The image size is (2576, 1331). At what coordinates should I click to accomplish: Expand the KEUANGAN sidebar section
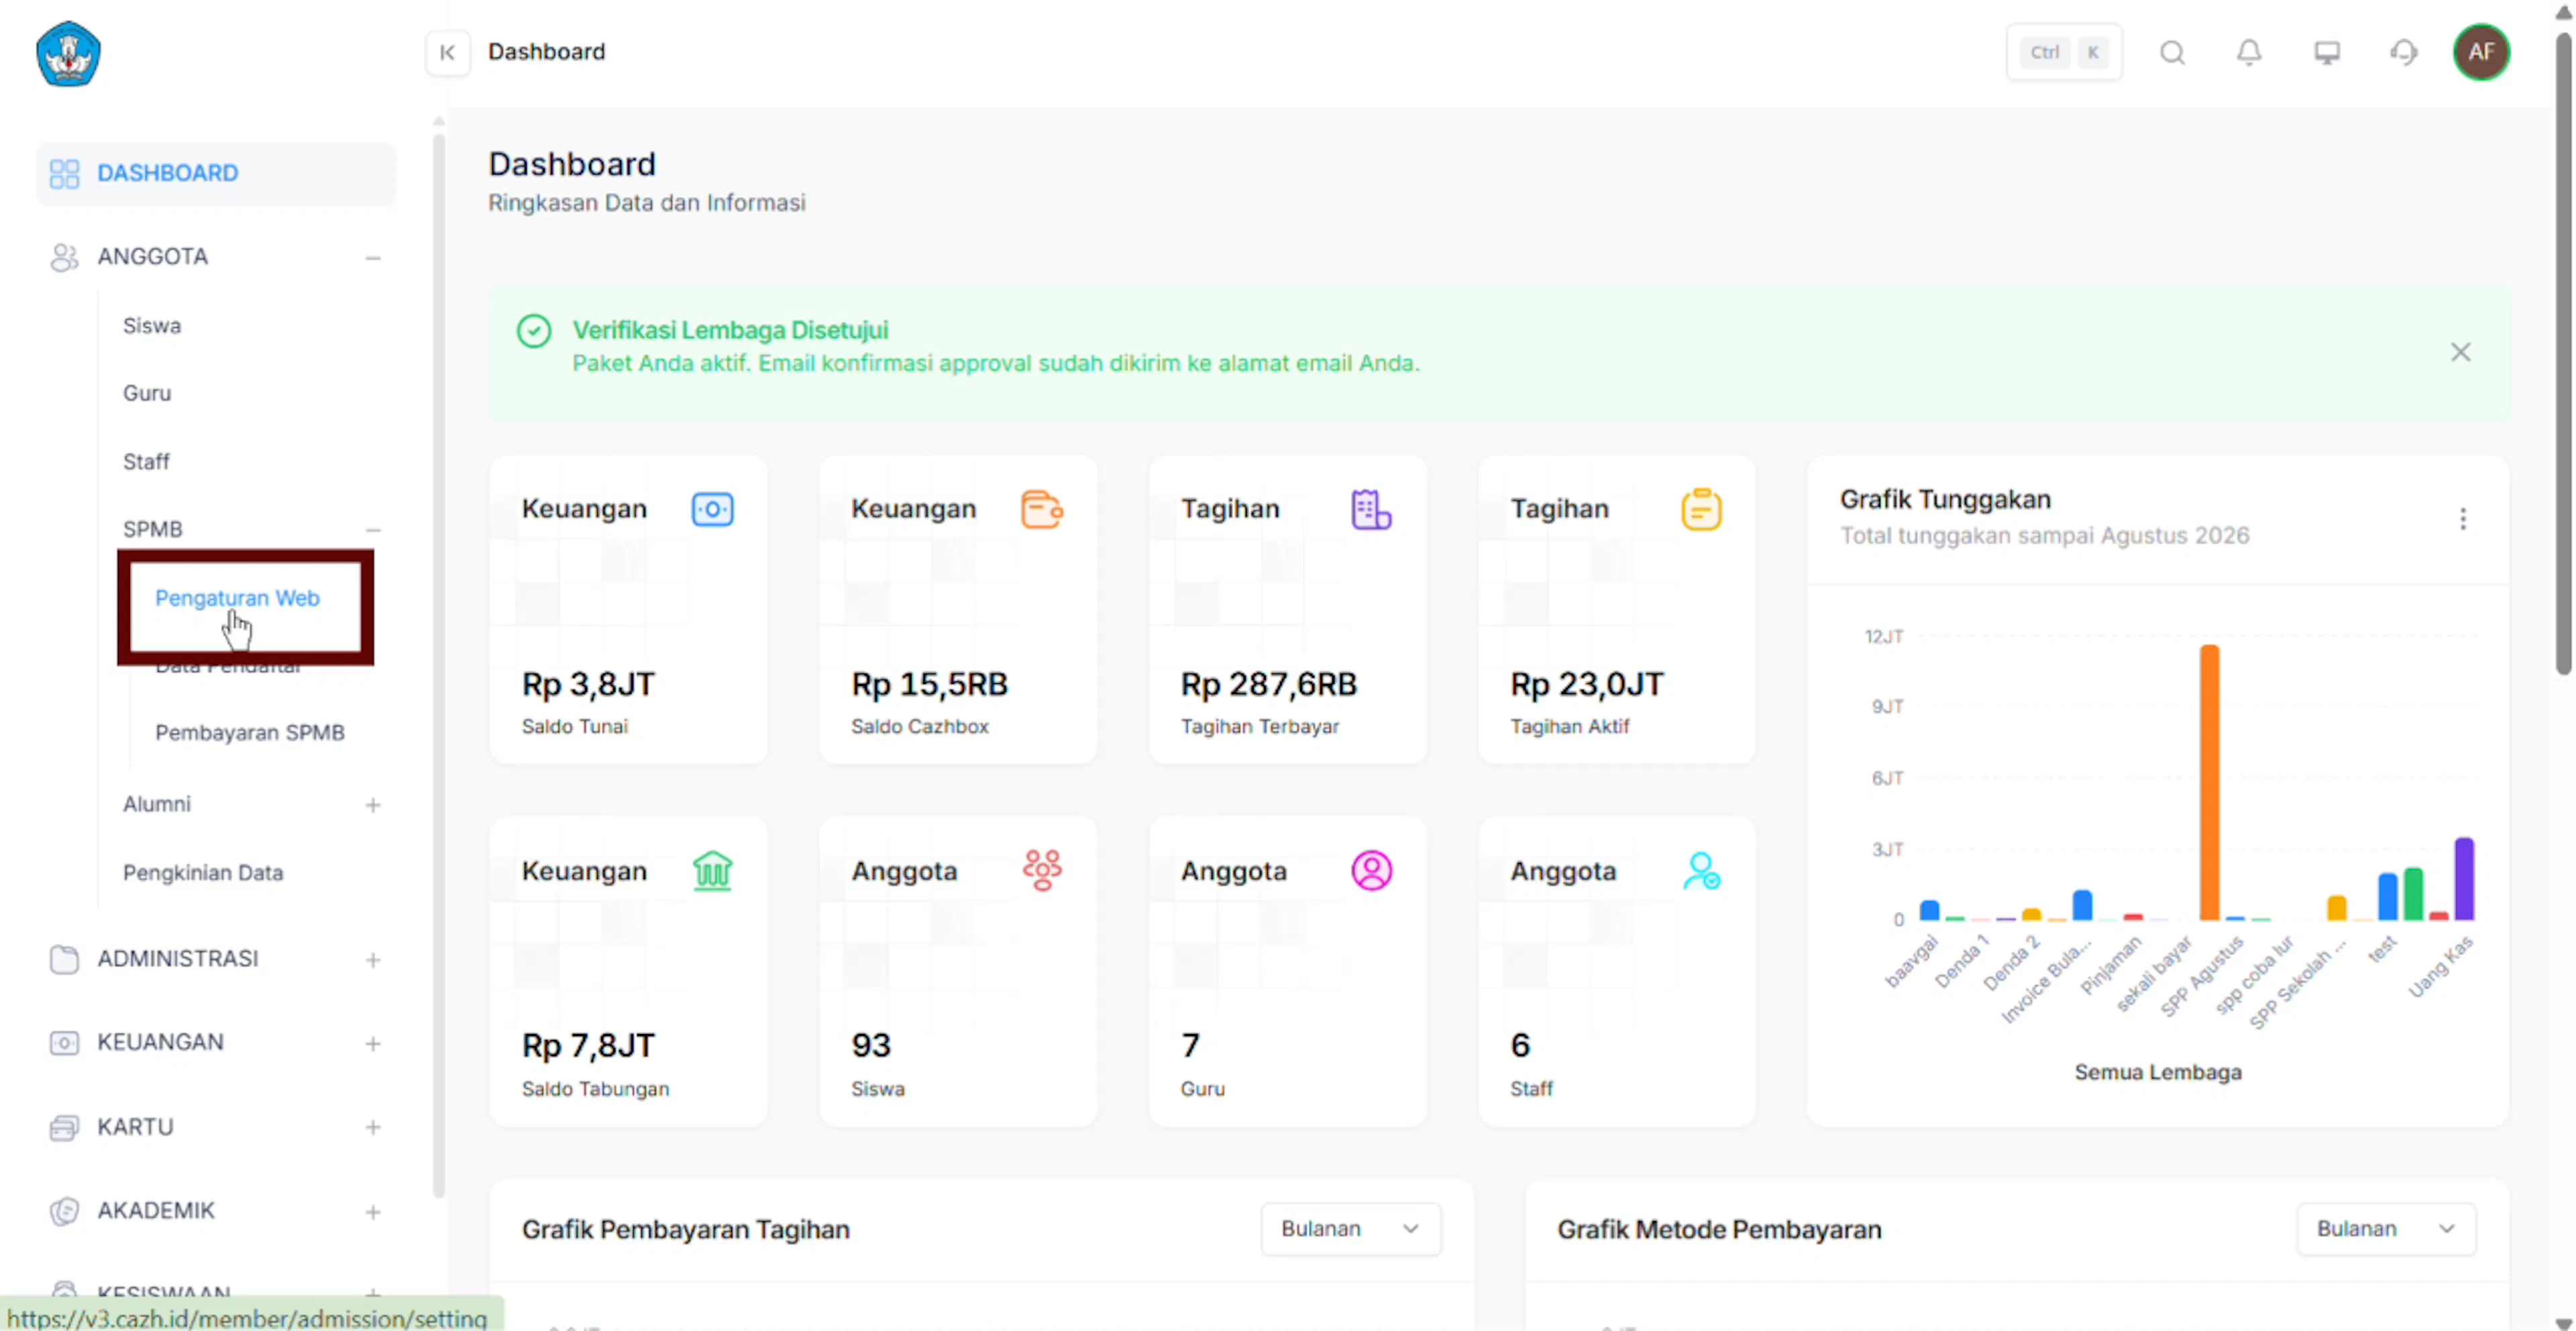[x=373, y=1043]
